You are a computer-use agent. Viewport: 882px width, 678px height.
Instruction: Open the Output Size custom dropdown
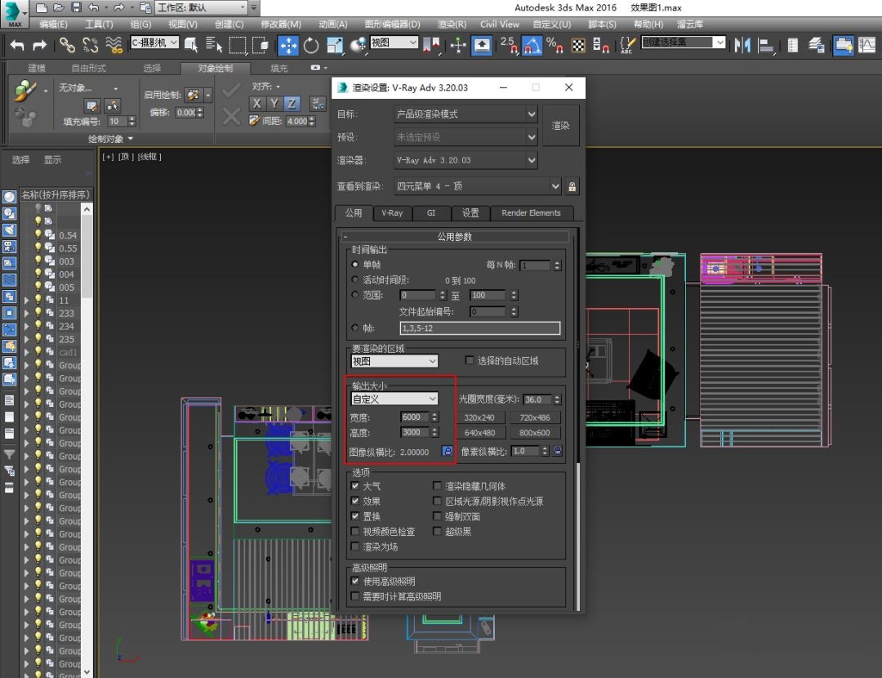pos(394,399)
